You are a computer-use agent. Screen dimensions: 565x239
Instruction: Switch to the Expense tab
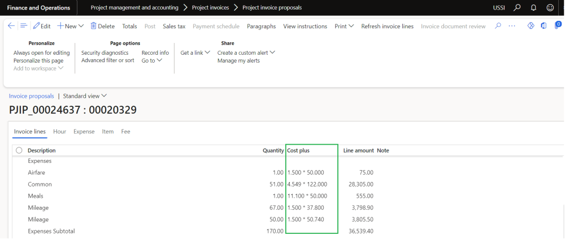[84, 132]
